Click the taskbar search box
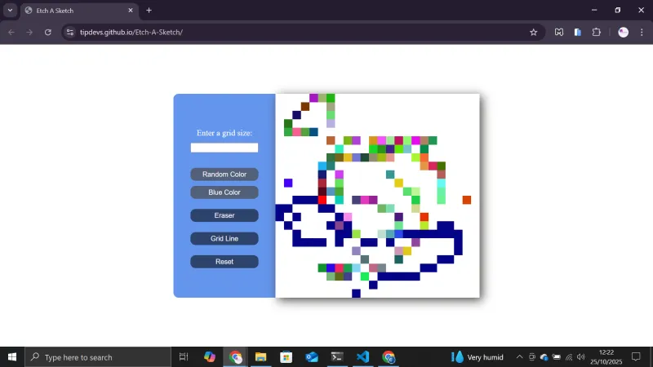653x367 pixels. pyautogui.click(x=98, y=357)
